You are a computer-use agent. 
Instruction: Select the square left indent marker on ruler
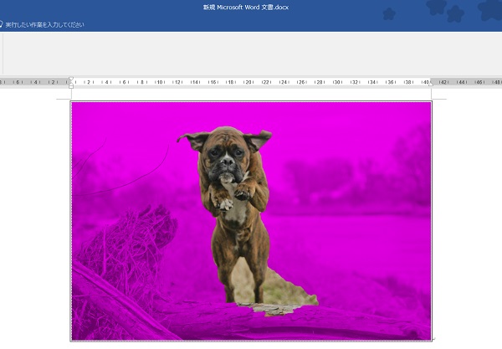(x=71, y=86)
